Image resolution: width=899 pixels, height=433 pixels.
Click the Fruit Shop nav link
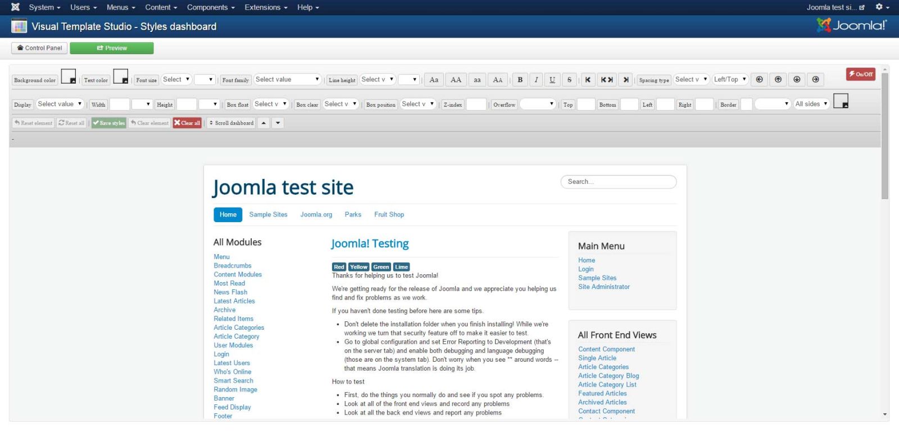(389, 215)
